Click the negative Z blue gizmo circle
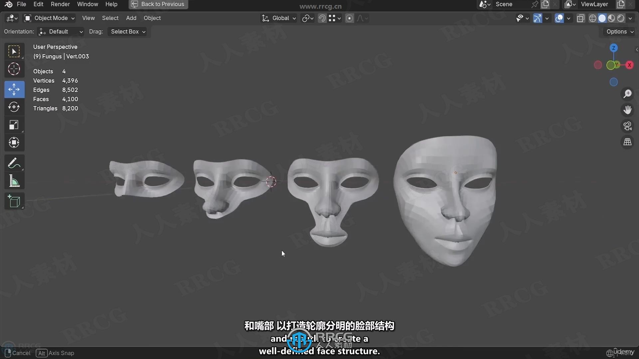 614,82
